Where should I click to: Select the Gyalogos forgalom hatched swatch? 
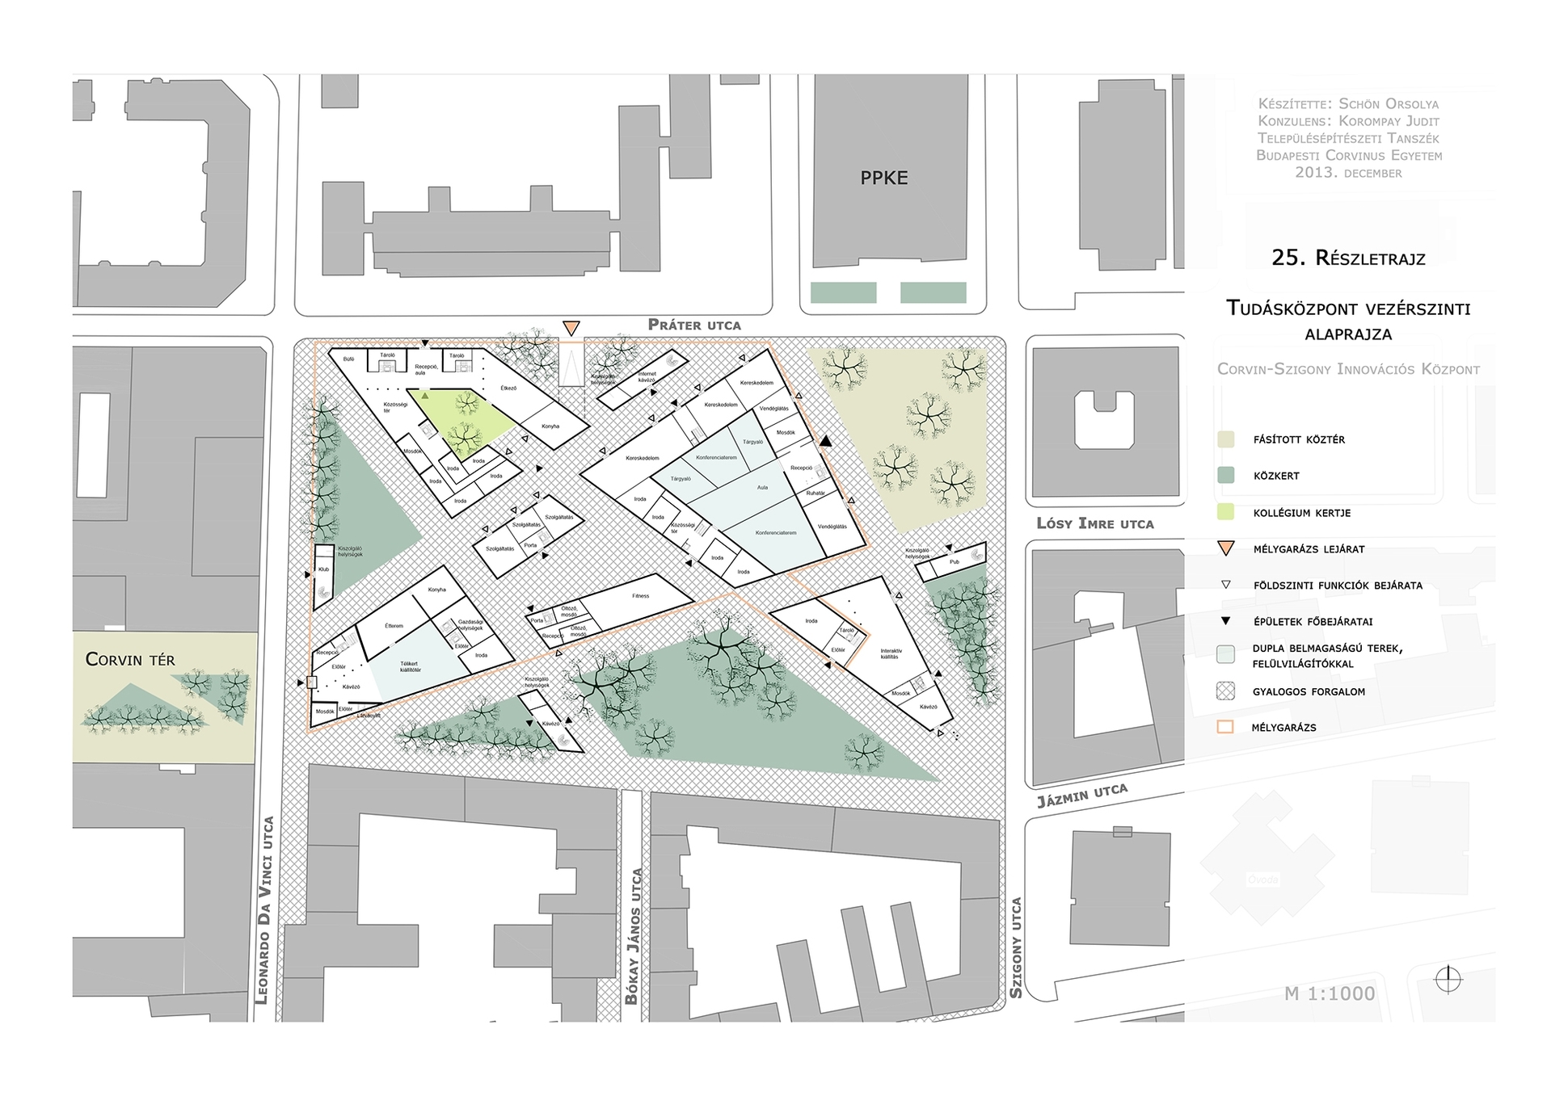[x=1225, y=691]
